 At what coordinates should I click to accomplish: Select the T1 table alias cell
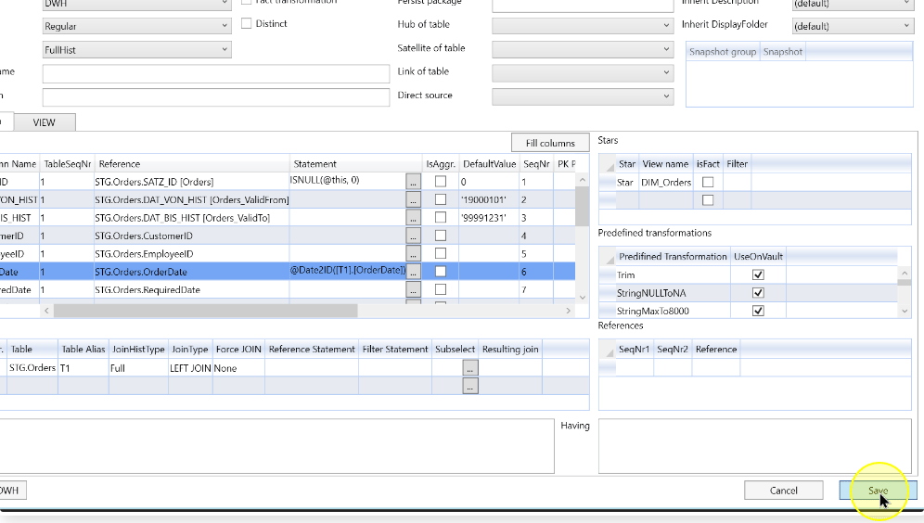[x=83, y=368]
